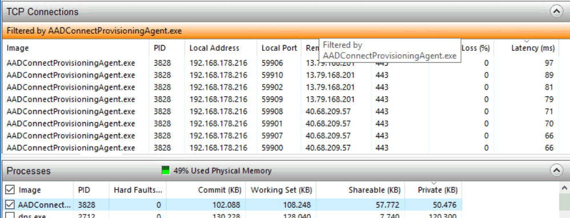The image size is (570, 218).
Task: Select connection row with local port 59909
Action: tap(280, 99)
